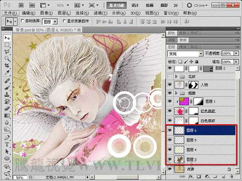Select the History Brush tool

7,101
